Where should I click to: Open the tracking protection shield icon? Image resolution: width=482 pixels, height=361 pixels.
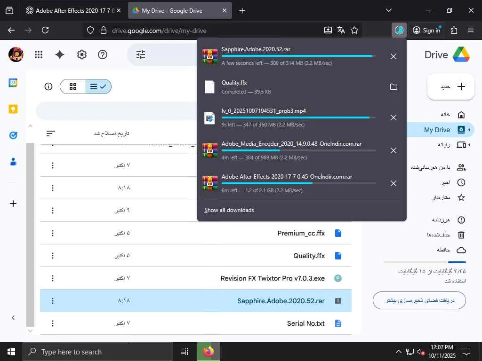(90, 30)
